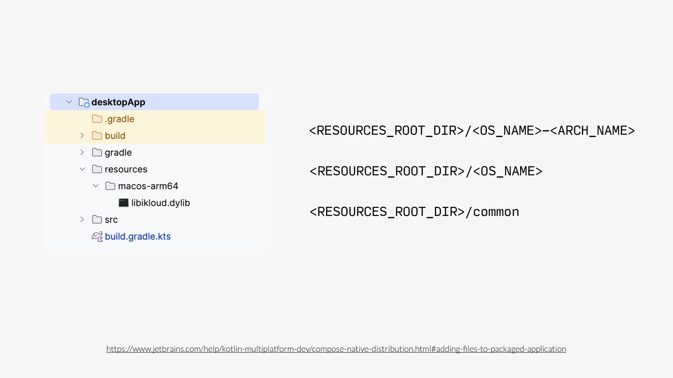Click the gradle folder icon
673x378 pixels.
coord(97,153)
